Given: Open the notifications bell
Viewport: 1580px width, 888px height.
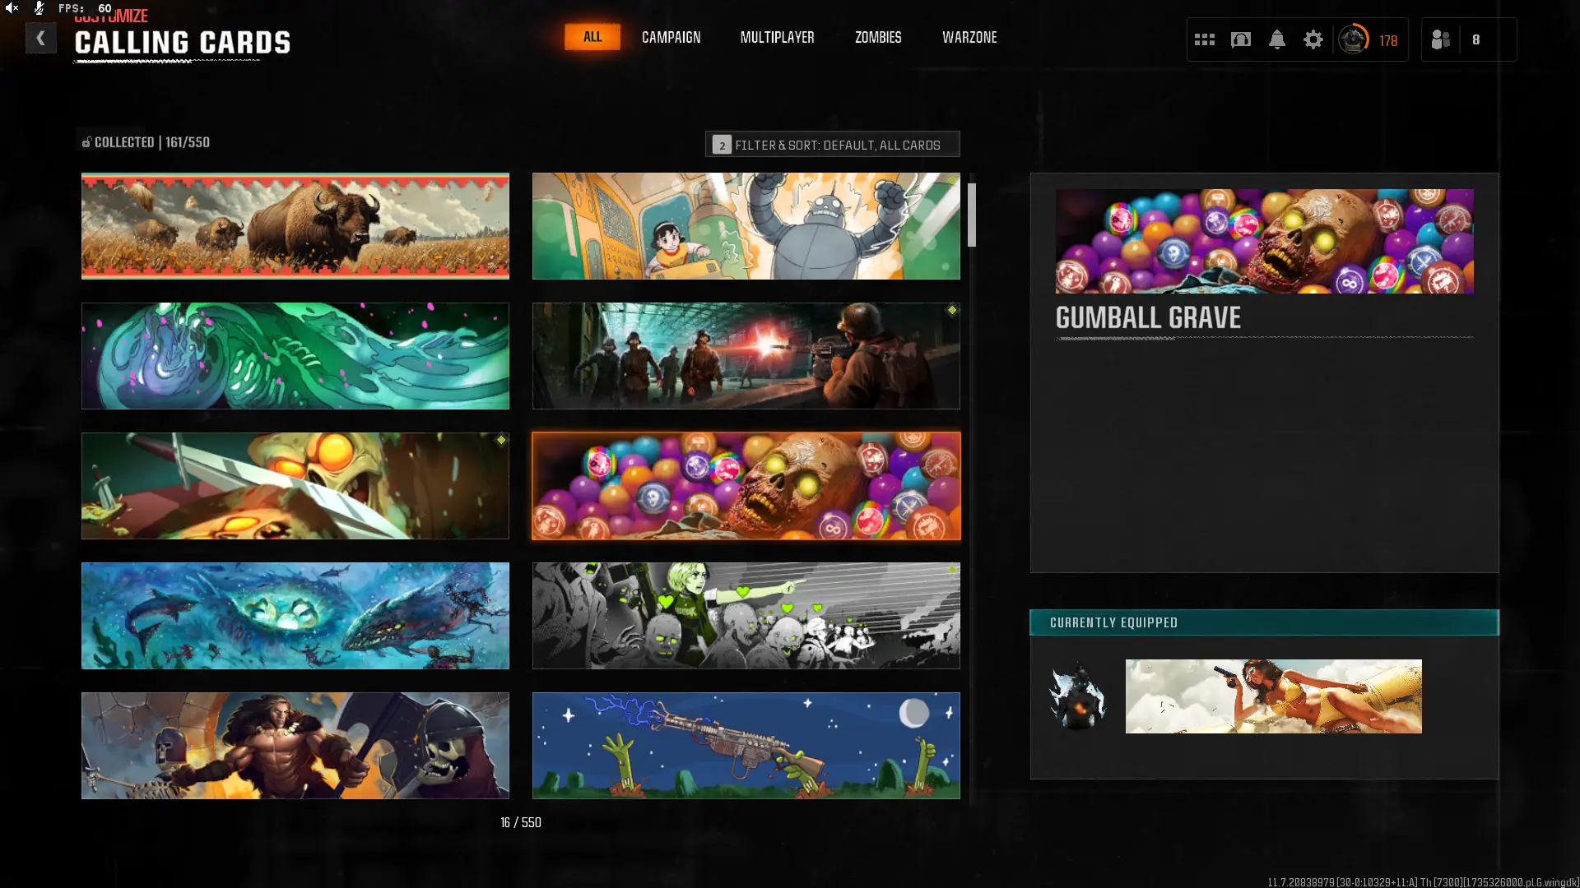Looking at the screenshot, I should [1276, 39].
